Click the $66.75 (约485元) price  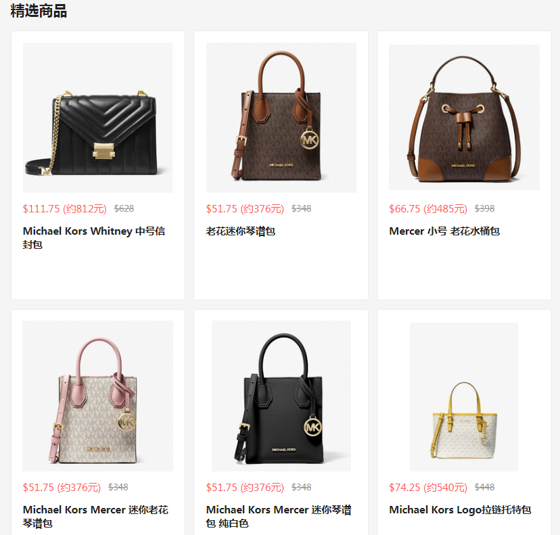[x=428, y=208]
